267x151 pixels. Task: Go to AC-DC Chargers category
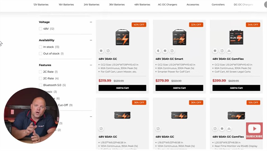click(x=167, y=5)
